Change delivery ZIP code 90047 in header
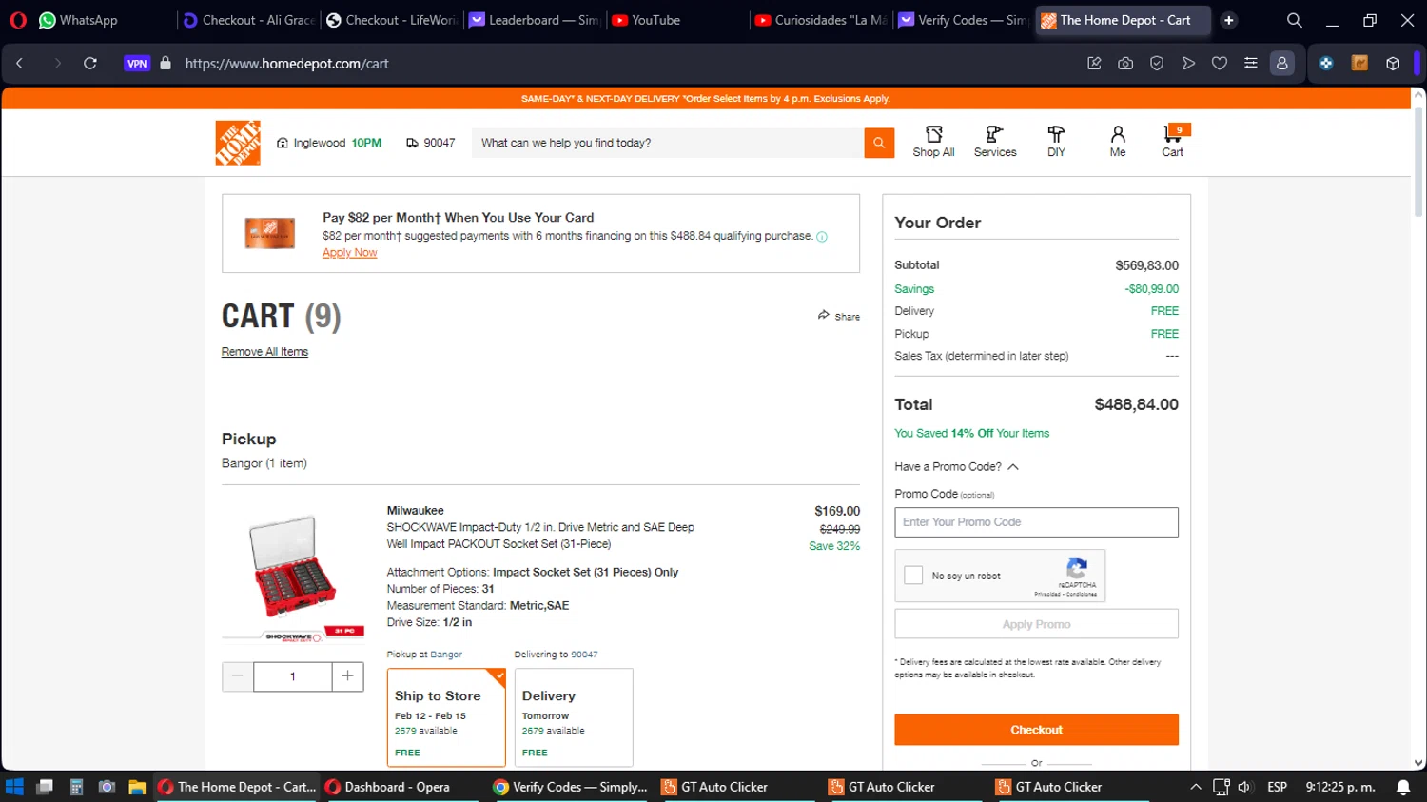The image size is (1427, 802). pos(431,143)
